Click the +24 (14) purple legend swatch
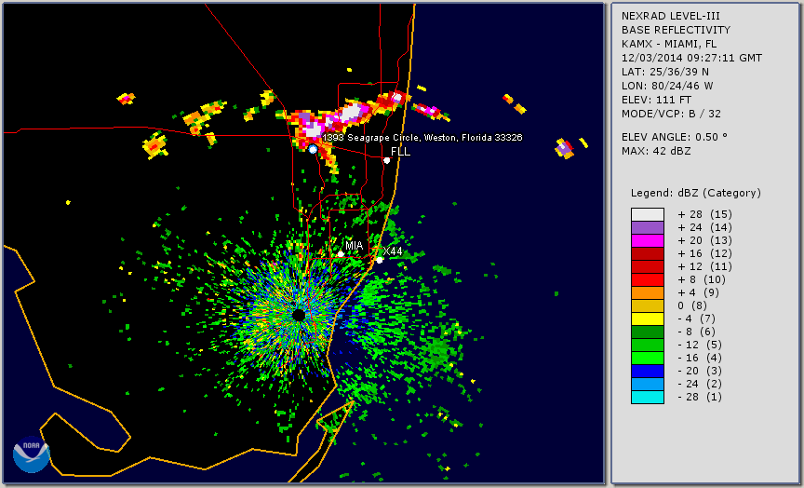This screenshot has width=804, height=488. tap(648, 228)
